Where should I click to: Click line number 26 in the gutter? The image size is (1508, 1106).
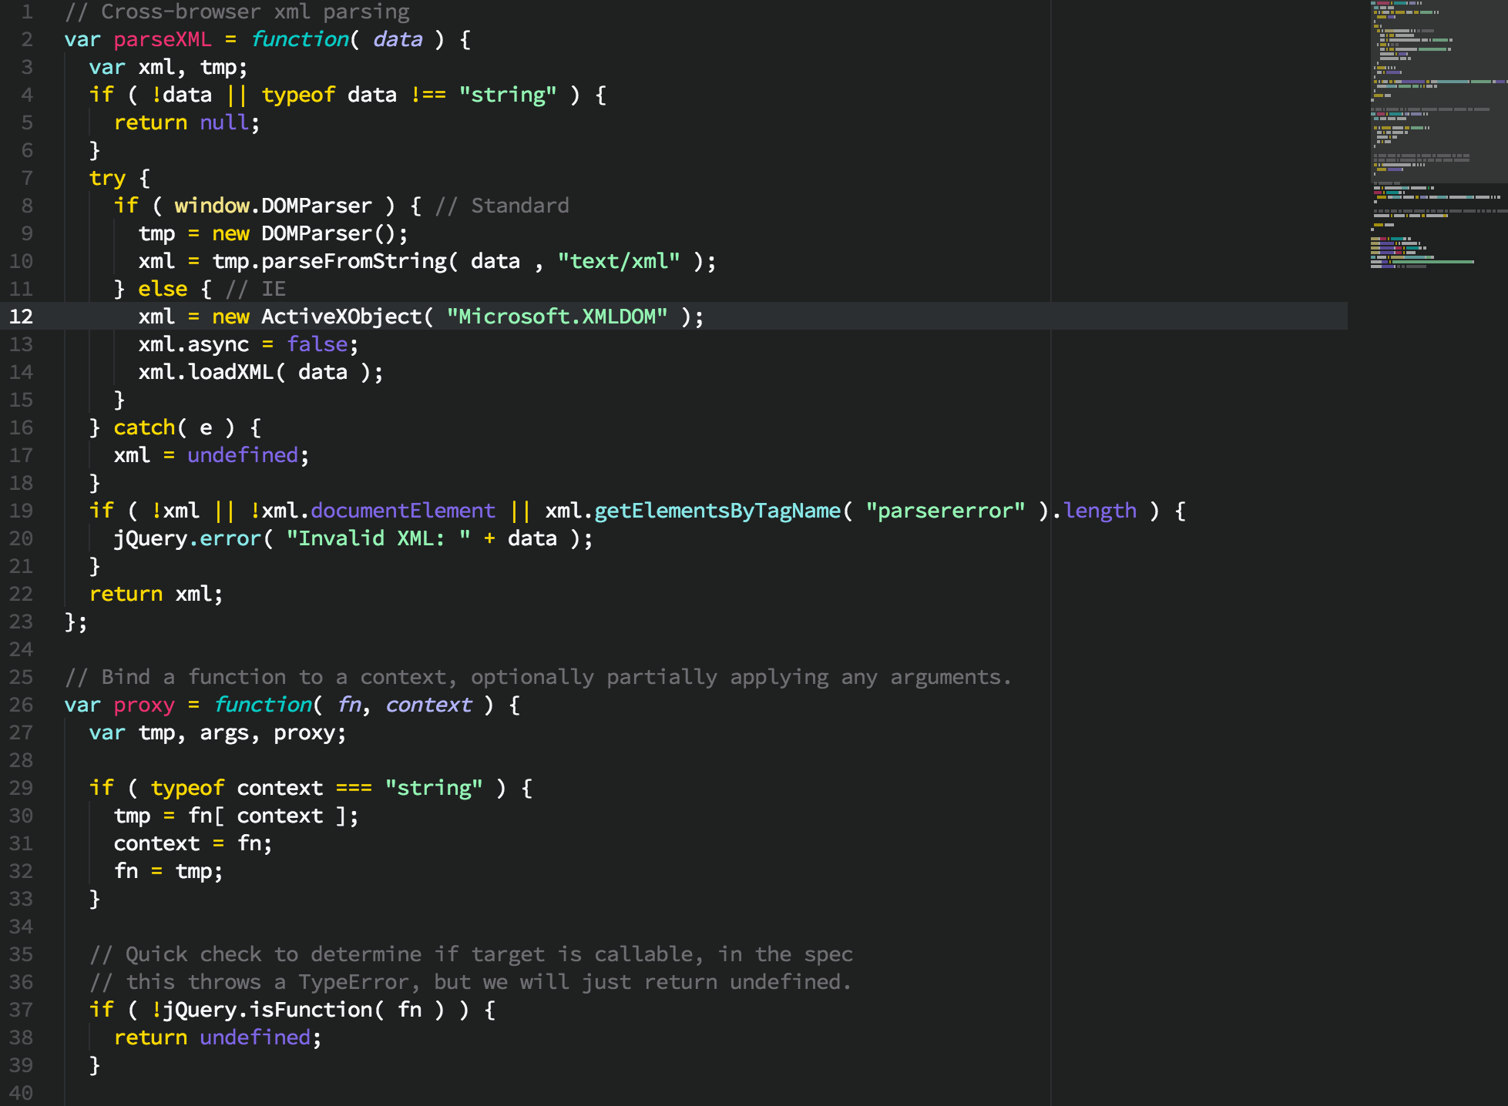(x=21, y=705)
